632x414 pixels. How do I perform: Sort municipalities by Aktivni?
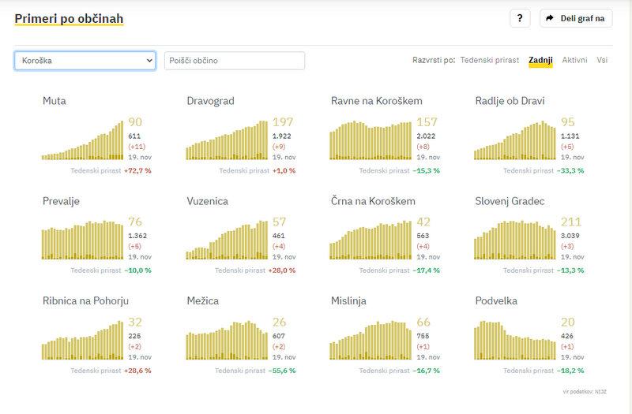click(574, 60)
